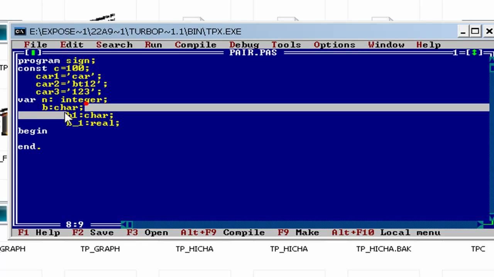
Task: Open the Help menu
Action: pyautogui.click(x=428, y=45)
